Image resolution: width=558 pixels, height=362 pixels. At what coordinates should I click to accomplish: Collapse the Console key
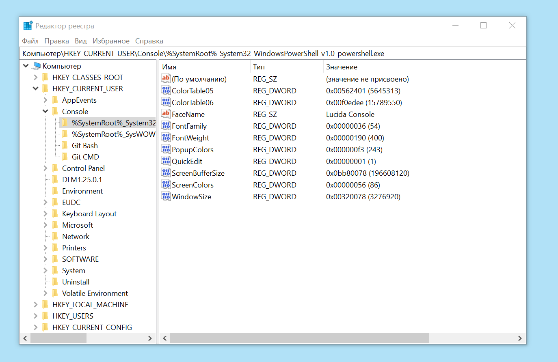tap(45, 111)
